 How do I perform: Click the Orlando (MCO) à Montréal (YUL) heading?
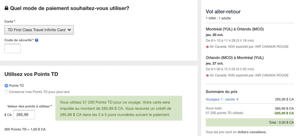coord(235,57)
